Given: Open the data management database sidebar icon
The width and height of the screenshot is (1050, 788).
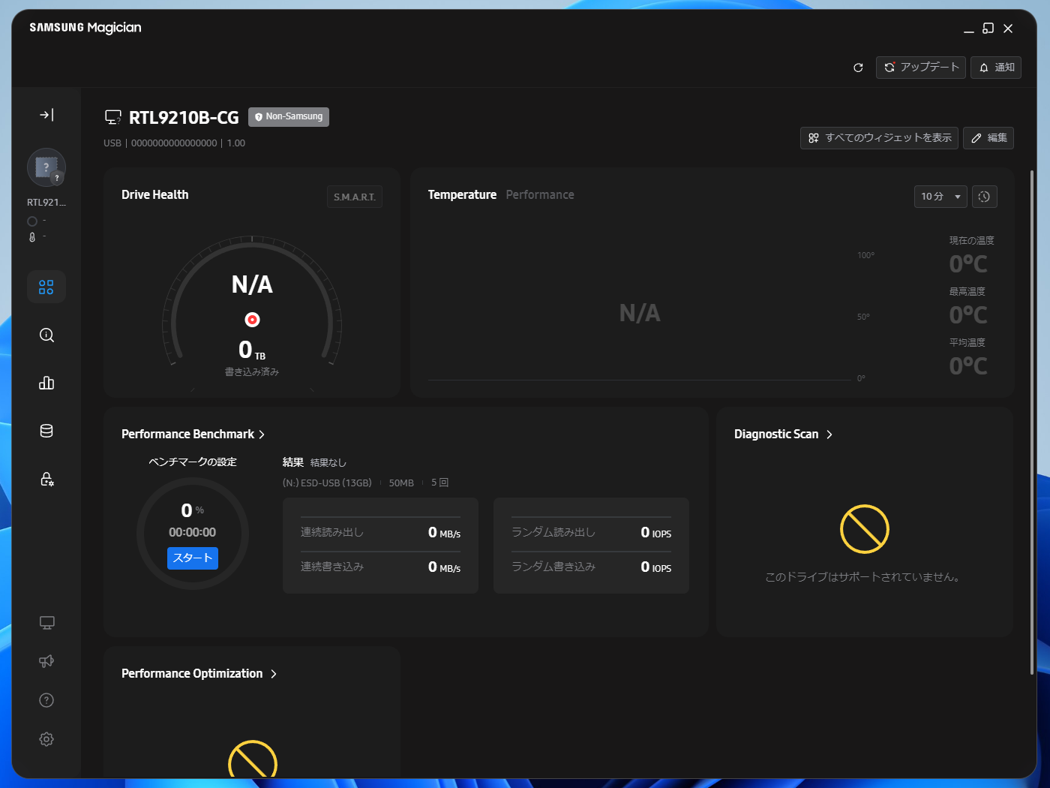Looking at the screenshot, I should coord(46,431).
